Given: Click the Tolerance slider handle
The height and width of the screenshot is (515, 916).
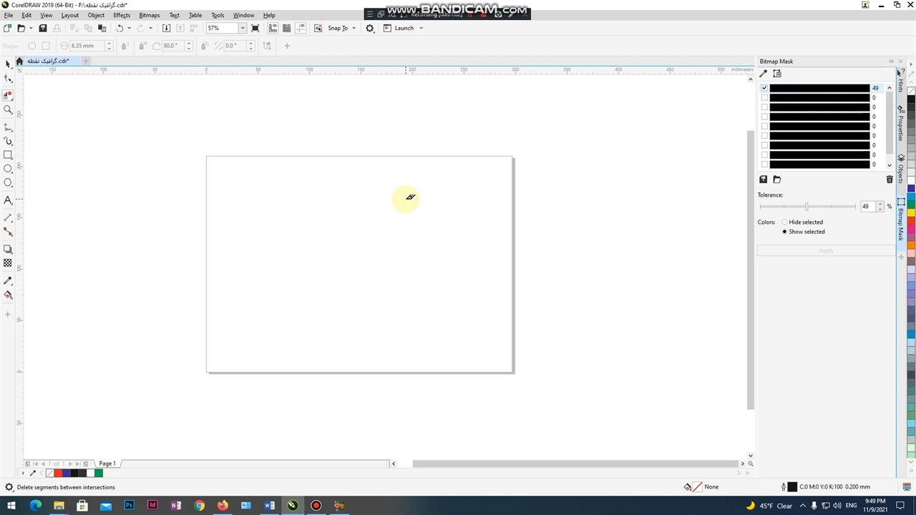Looking at the screenshot, I should coord(807,207).
